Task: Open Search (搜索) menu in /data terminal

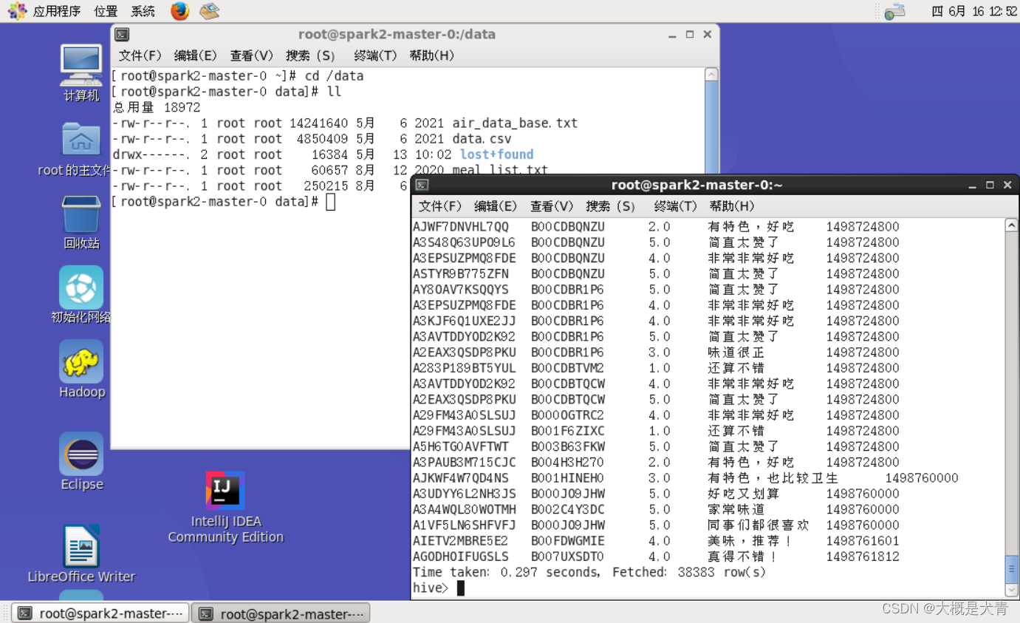Action: coord(310,55)
